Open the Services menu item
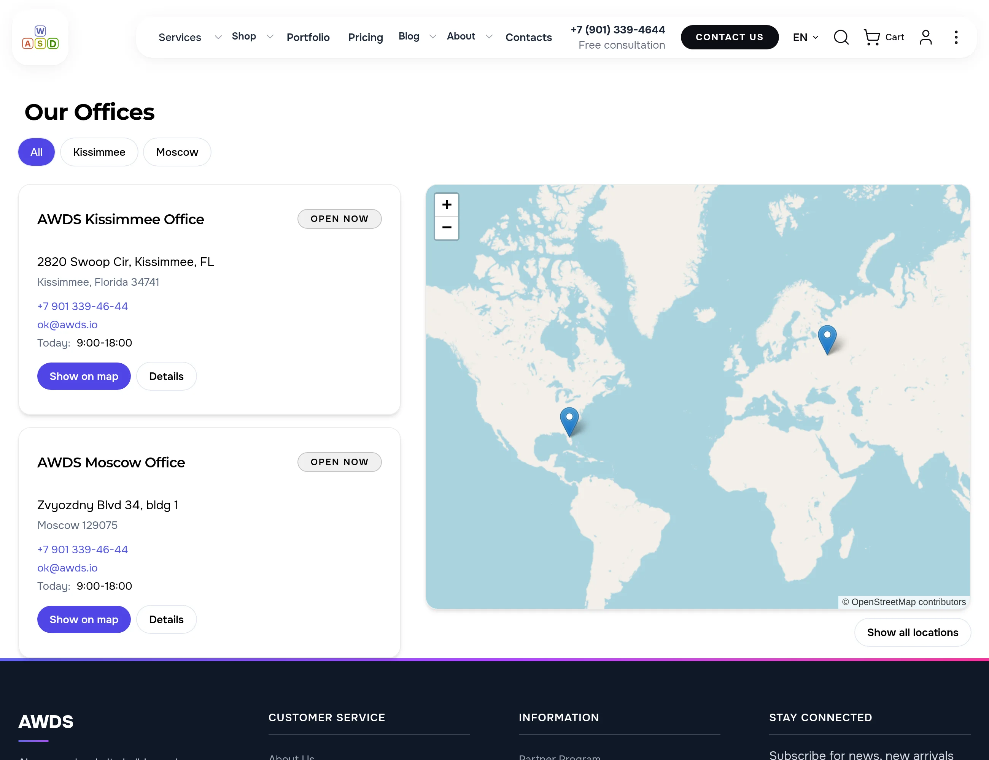The image size is (989, 760). (x=180, y=37)
